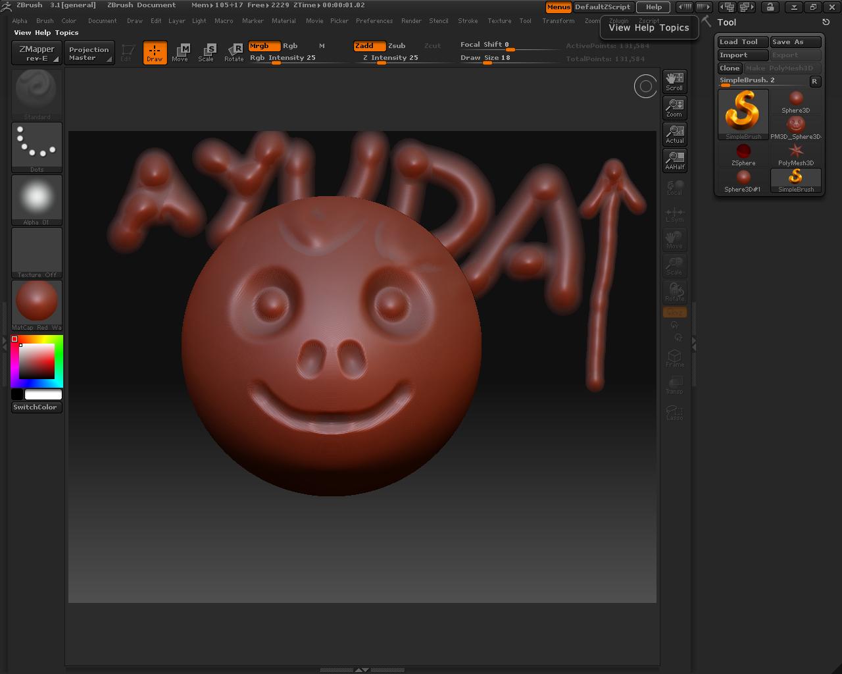Viewport: 842px width, 674px height.
Task: Click the Import button
Action: [743, 55]
